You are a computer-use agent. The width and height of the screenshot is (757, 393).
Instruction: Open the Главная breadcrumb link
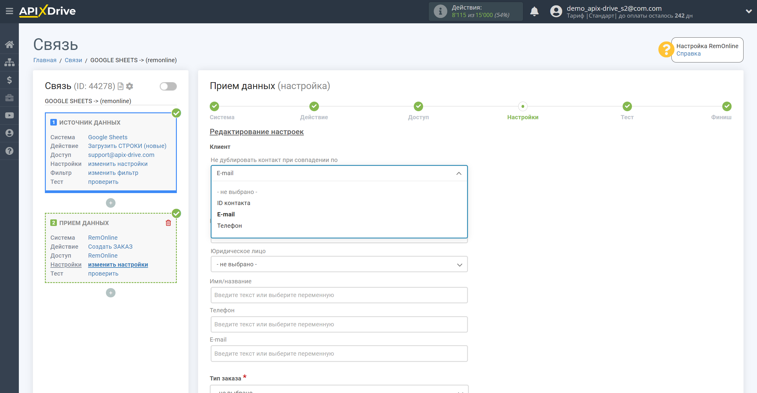point(45,60)
